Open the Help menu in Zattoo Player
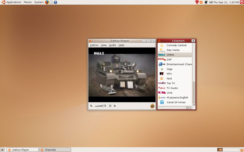This screenshot has height=152, width=244. pyautogui.click(x=121, y=45)
